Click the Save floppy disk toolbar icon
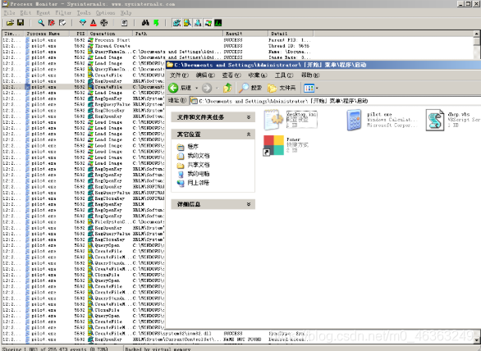The image size is (481, 351). point(21,23)
